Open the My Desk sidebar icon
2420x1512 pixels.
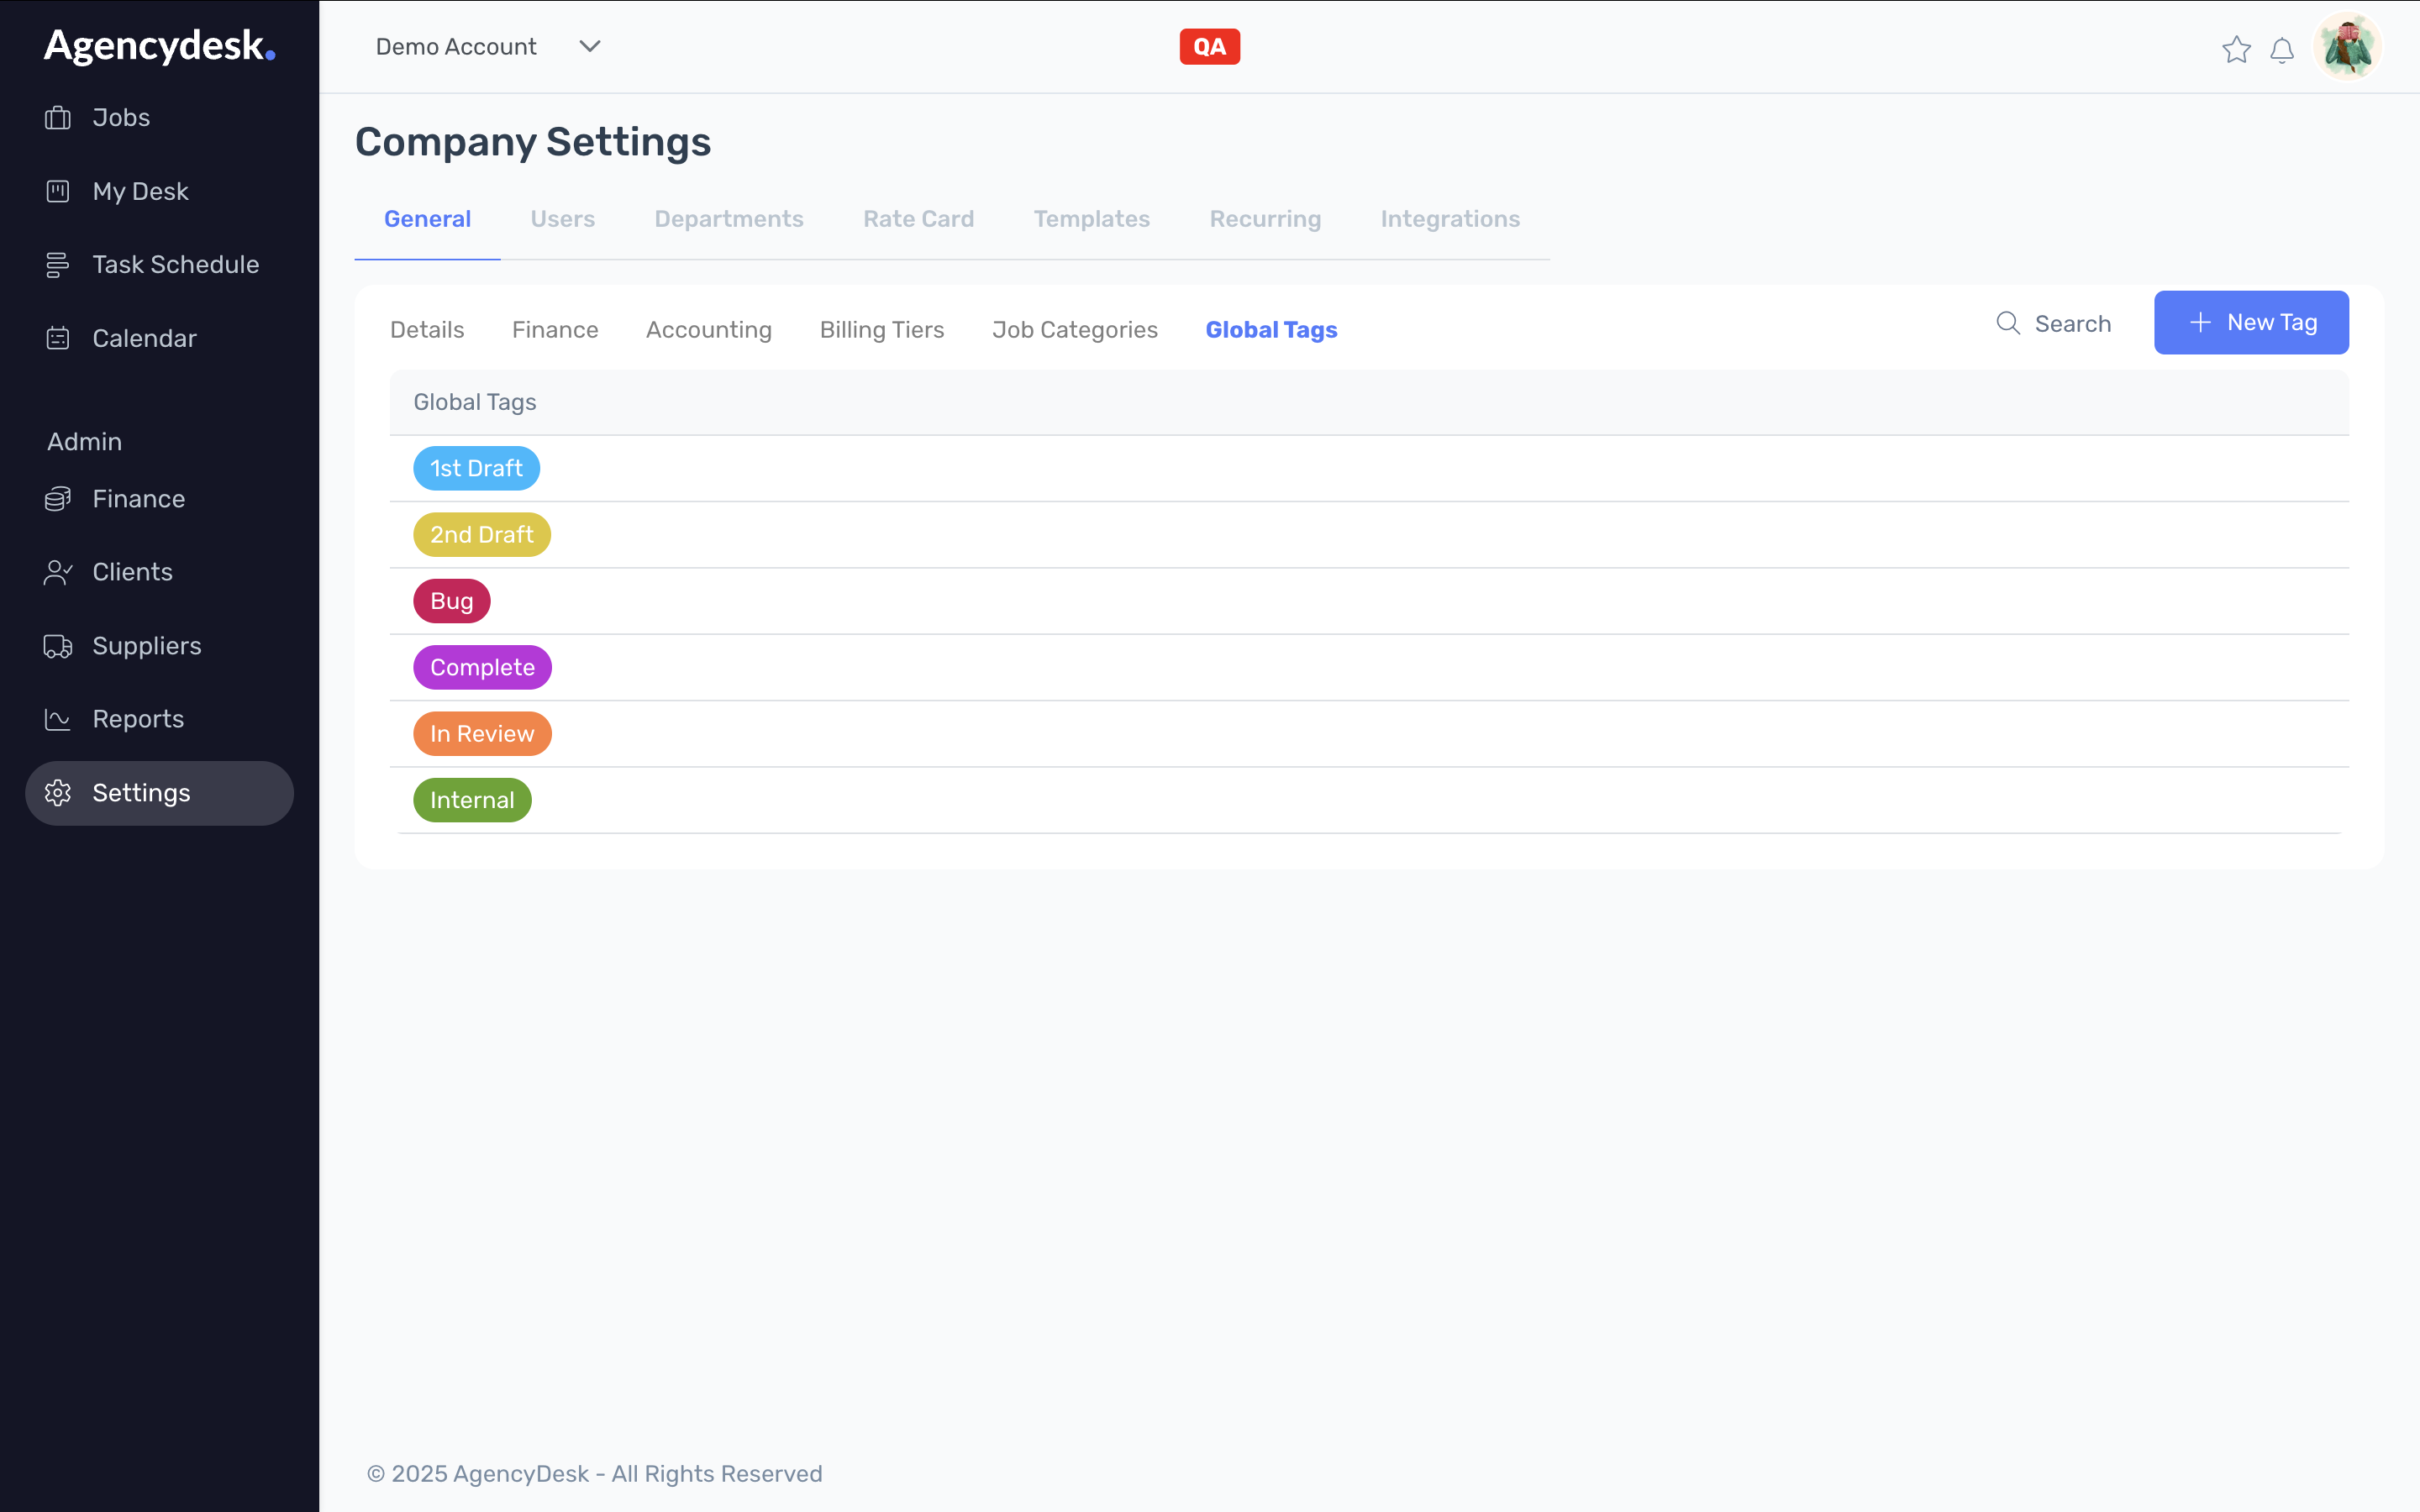point(58,191)
